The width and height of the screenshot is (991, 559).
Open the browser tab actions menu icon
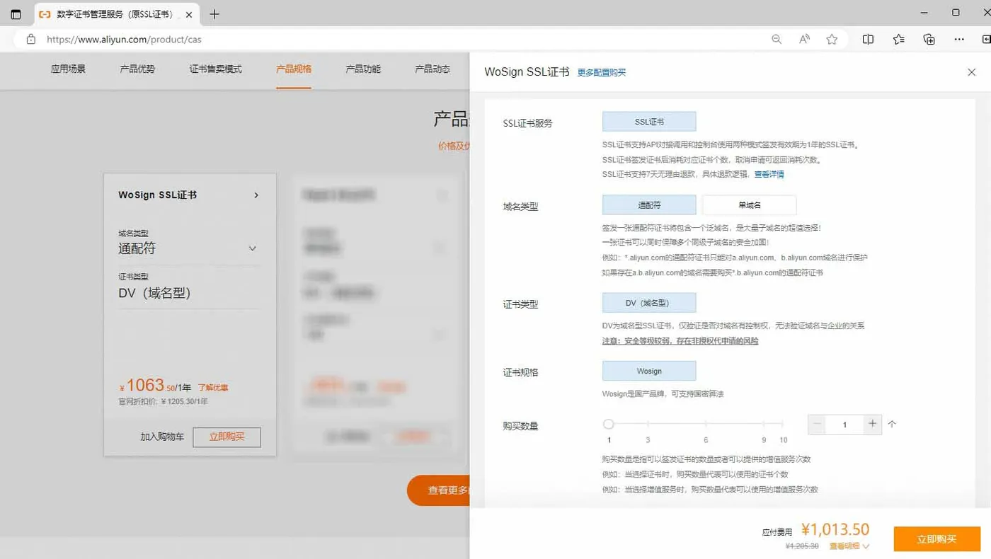point(16,14)
